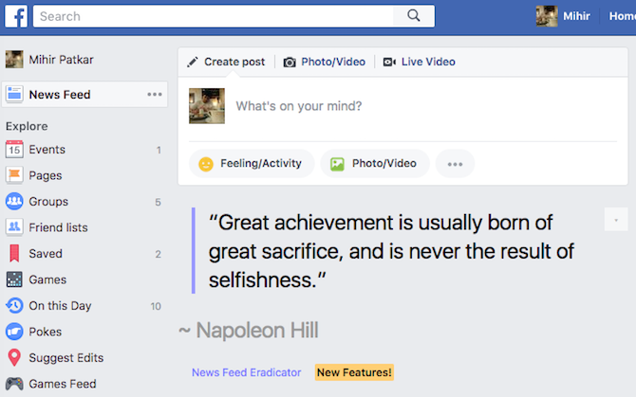
Task: Click the New Features! badge
Action: point(354,372)
